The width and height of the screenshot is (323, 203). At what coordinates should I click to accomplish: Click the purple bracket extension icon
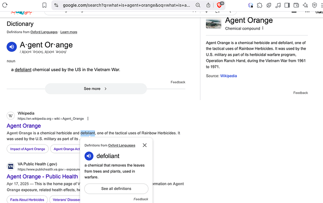pos(250,5)
